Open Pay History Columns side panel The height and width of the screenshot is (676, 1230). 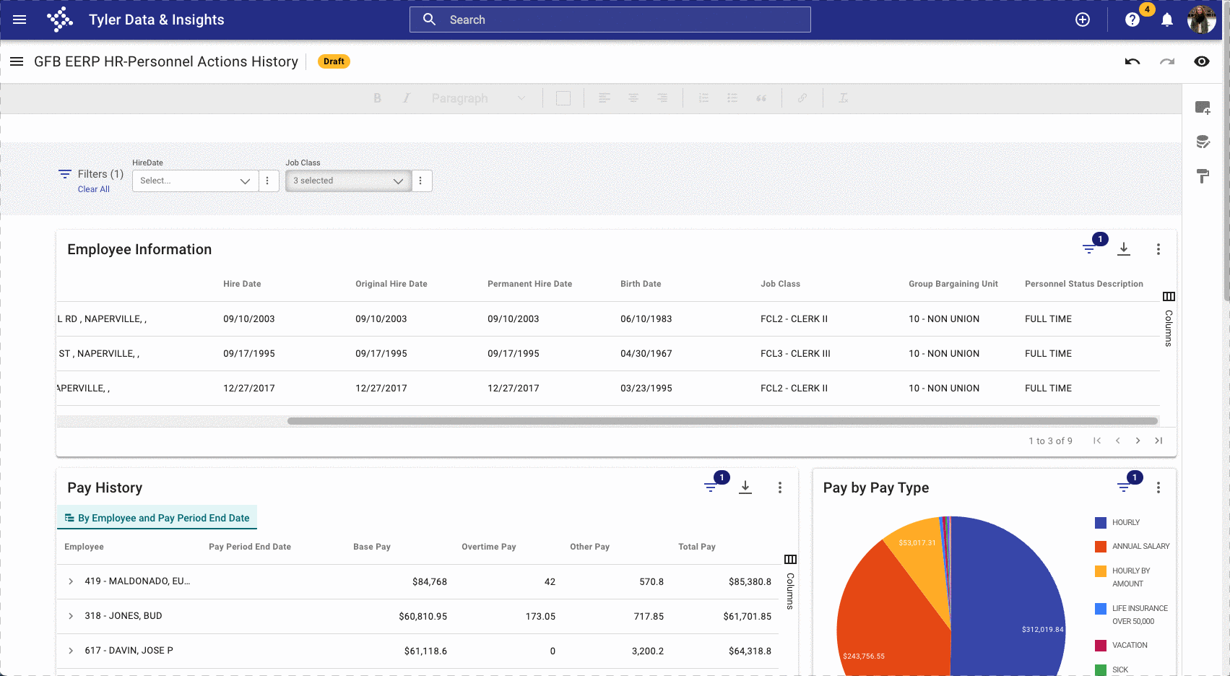click(790, 582)
